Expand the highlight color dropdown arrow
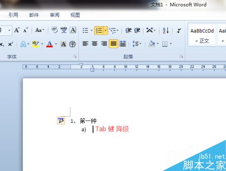226x171 pixels. tap(42, 44)
